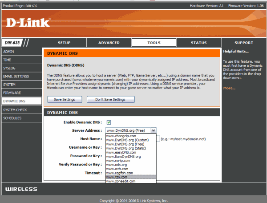This screenshot has width=267, height=203.
Task: Collapse the Server Address dropdown arrow
Action: click(154, 130)
